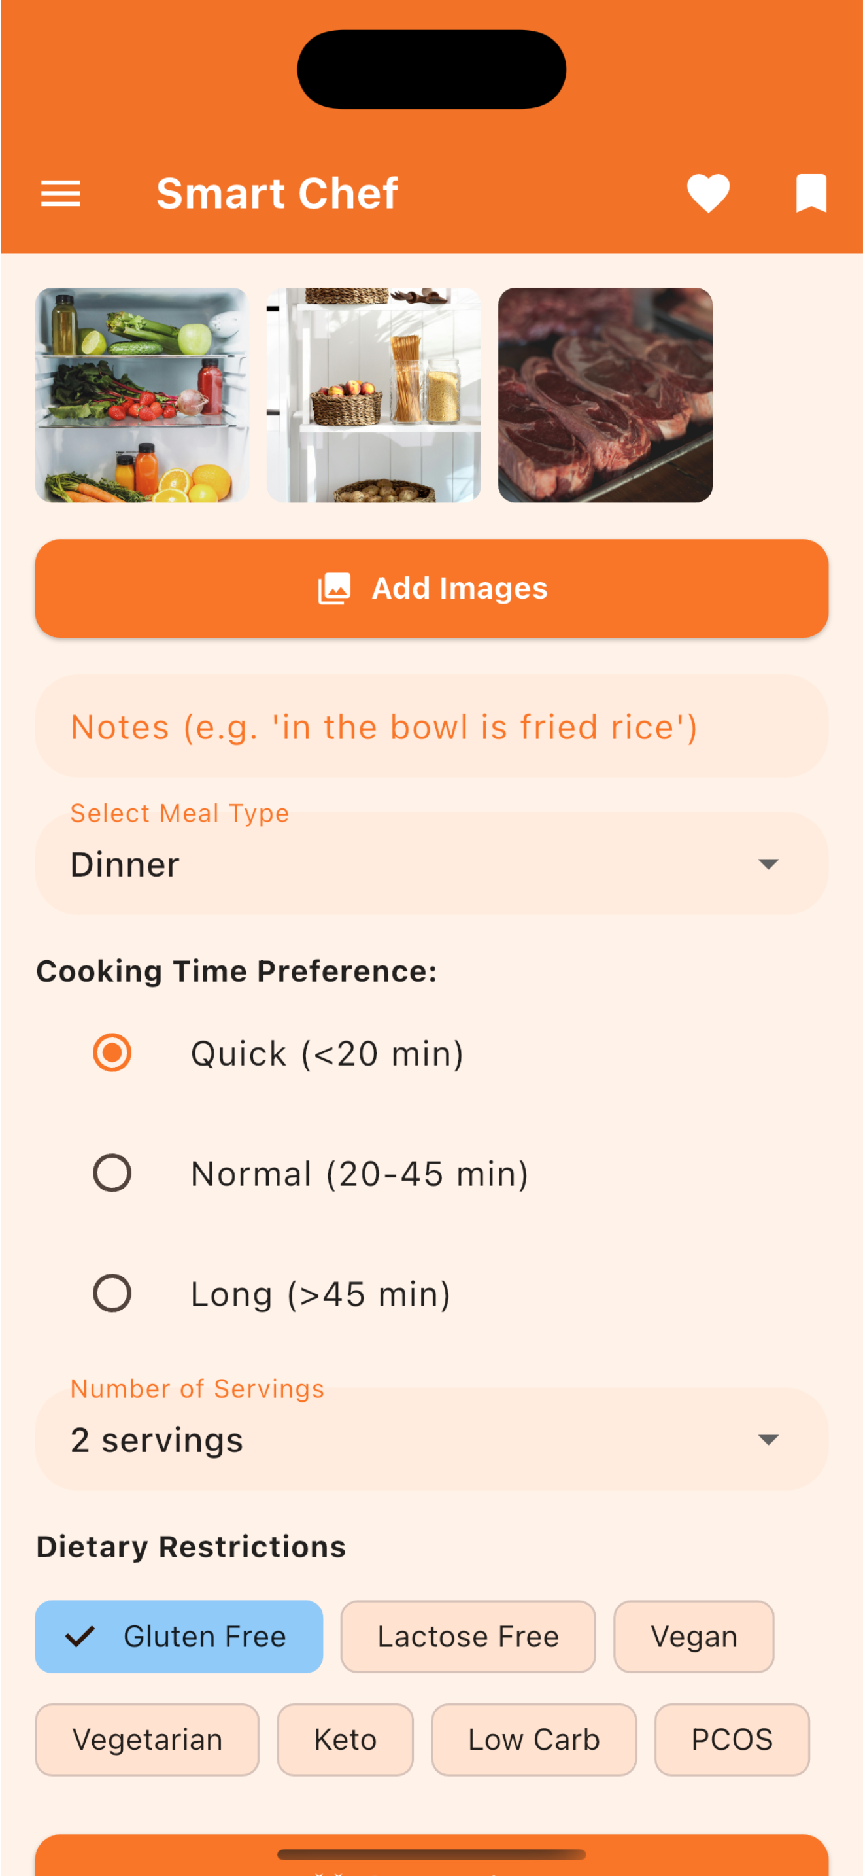Open saved recipes bookmark icon

coord(811,194)
